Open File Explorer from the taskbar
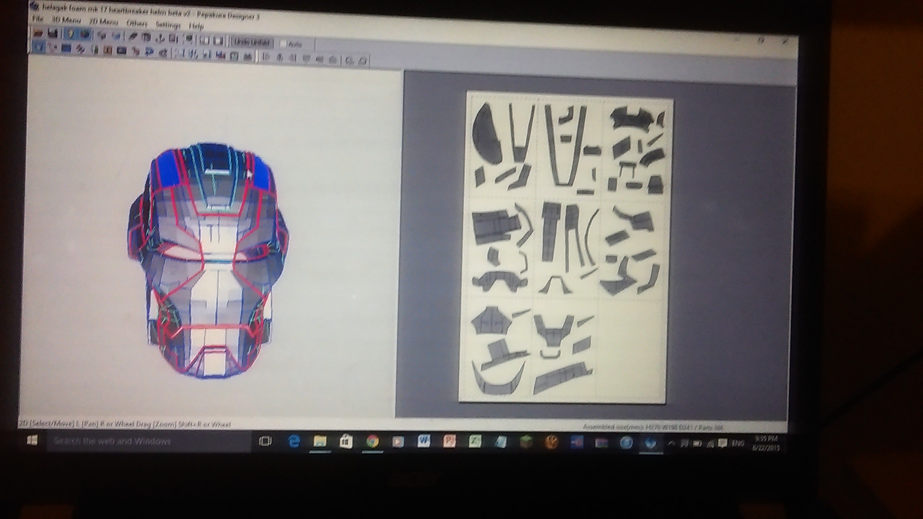This screenshot has height=519, width=923. point(320,442)
